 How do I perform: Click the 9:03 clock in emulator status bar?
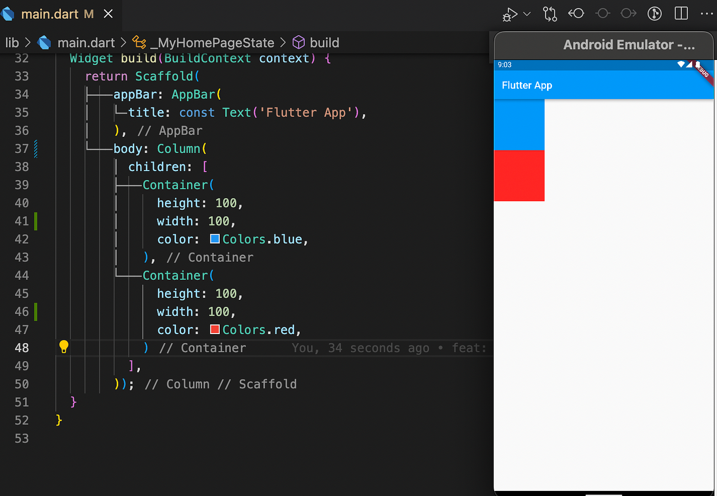point(504,65)
